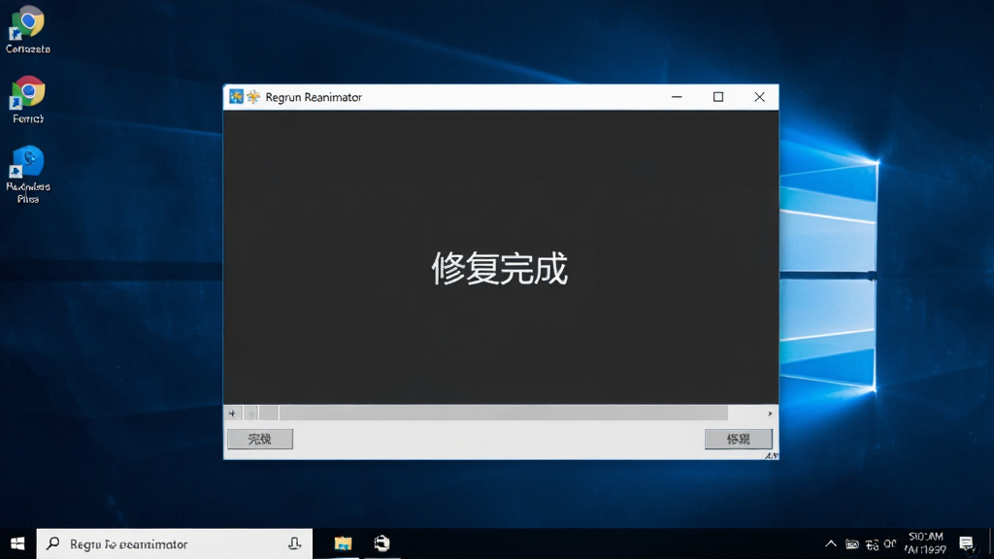Click the taskbar search magnifier icon
994x559 pixels.
(x=53, y=543)
